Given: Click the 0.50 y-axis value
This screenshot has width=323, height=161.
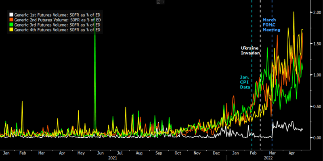Looking at the screenshot, I should coord(317,106).
